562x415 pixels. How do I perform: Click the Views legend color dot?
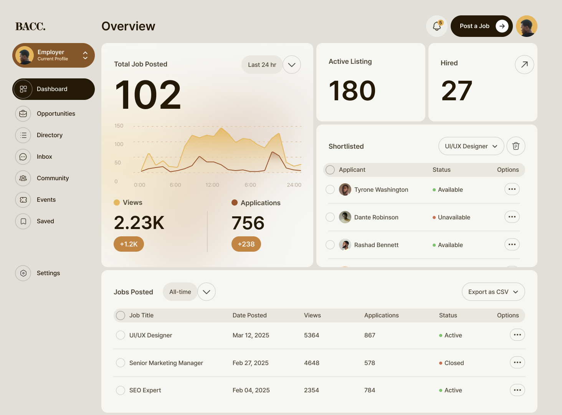click(x=117, y=203)
